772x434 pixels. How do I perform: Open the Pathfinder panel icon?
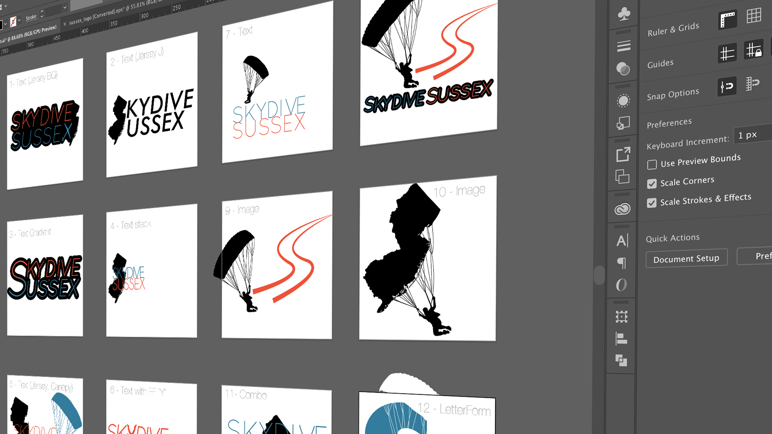pyautogui.click(x=621, y=360)
